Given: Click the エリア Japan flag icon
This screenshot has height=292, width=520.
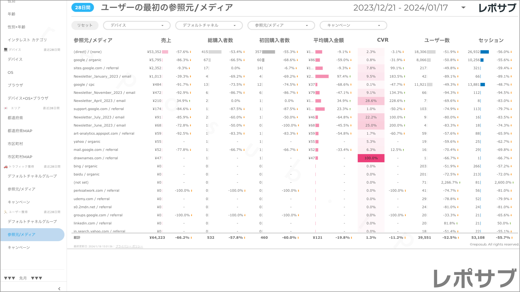Looking at the screenshot, I should point(6,108).
